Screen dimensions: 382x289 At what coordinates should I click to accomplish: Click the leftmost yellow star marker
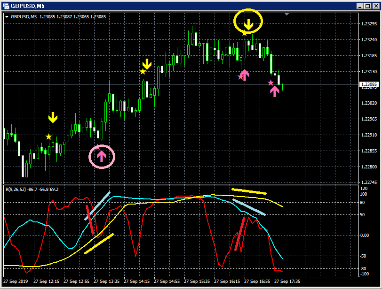(49, 137)
